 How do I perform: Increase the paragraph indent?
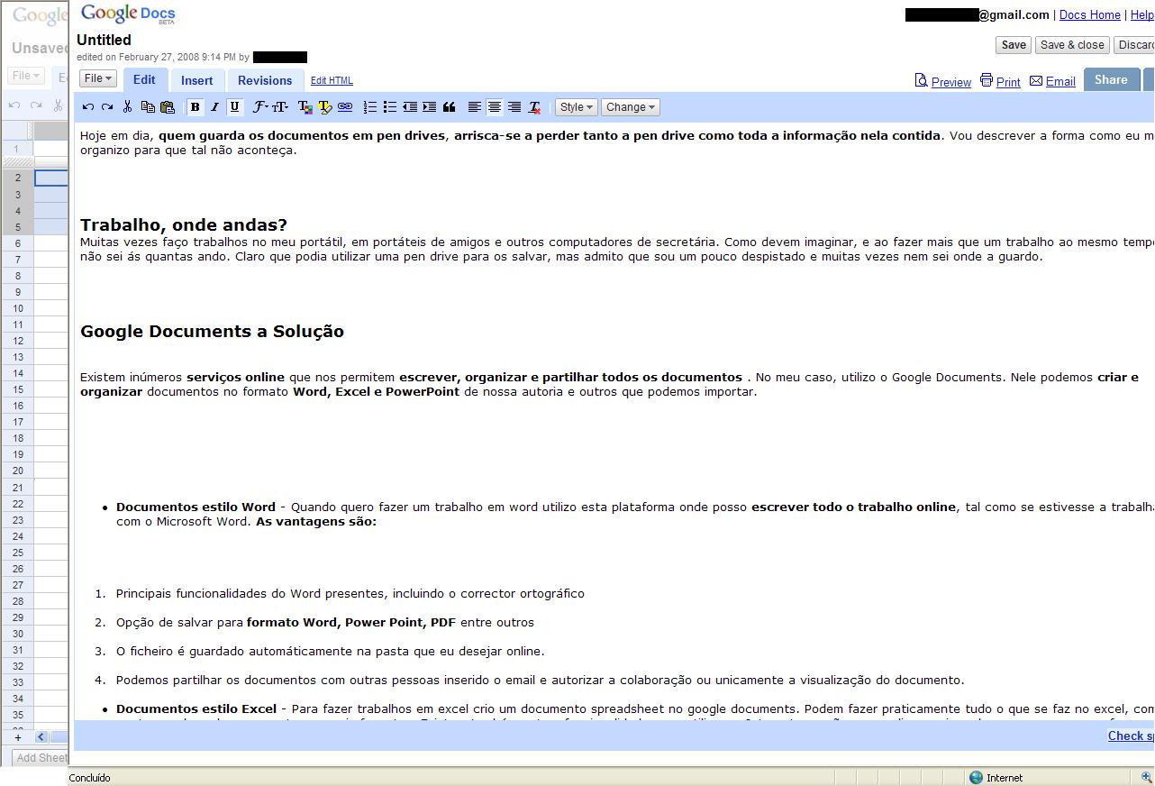tap(429, 107)
